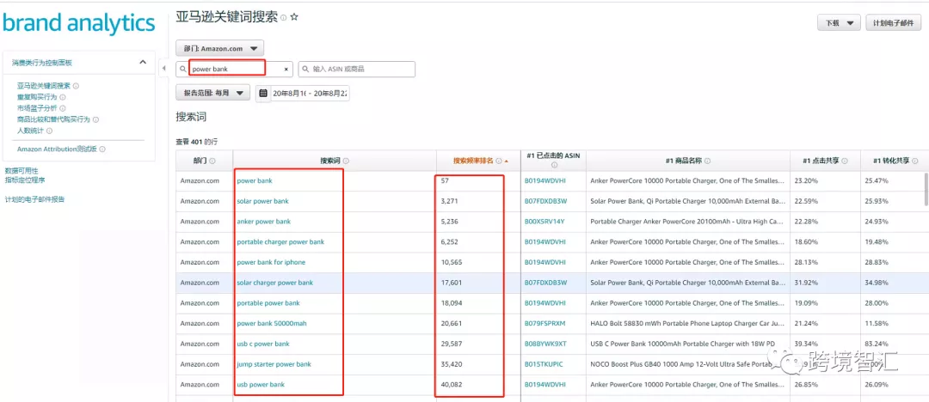
Task: Click info icon next to 人数统计
Action: tap(49, 131)
